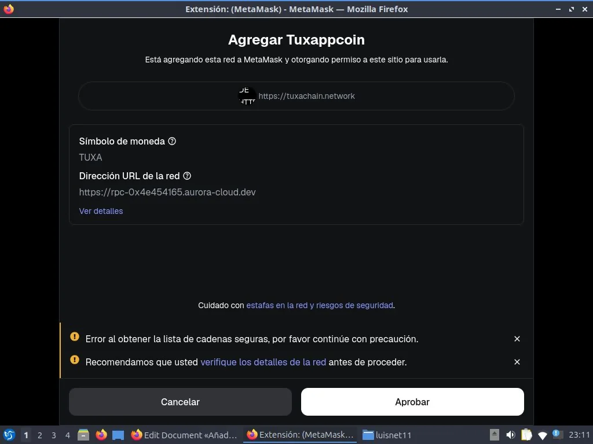Click the Dirección URL de la red help icon
The image size is (593, 444).
[x=187, y=176]
